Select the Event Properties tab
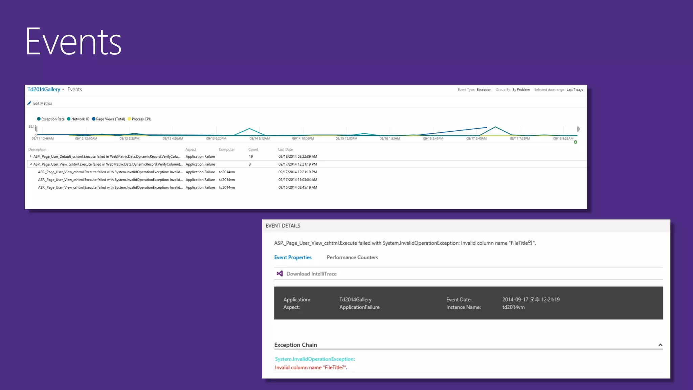693x390 pixels. 293,257
